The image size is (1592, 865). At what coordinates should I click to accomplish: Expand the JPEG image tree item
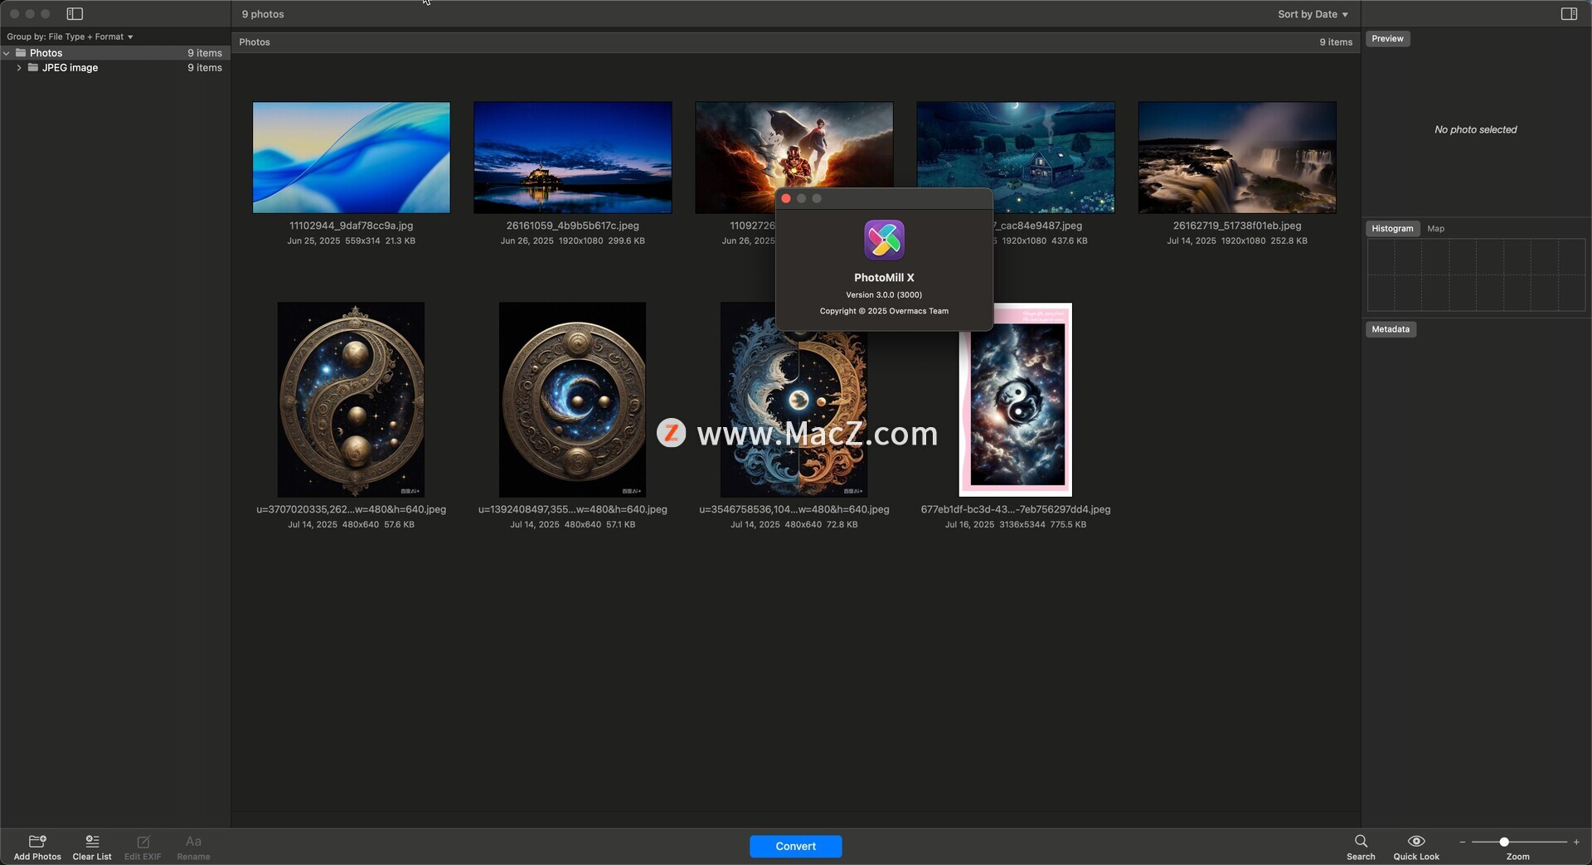tap(19, 68)
